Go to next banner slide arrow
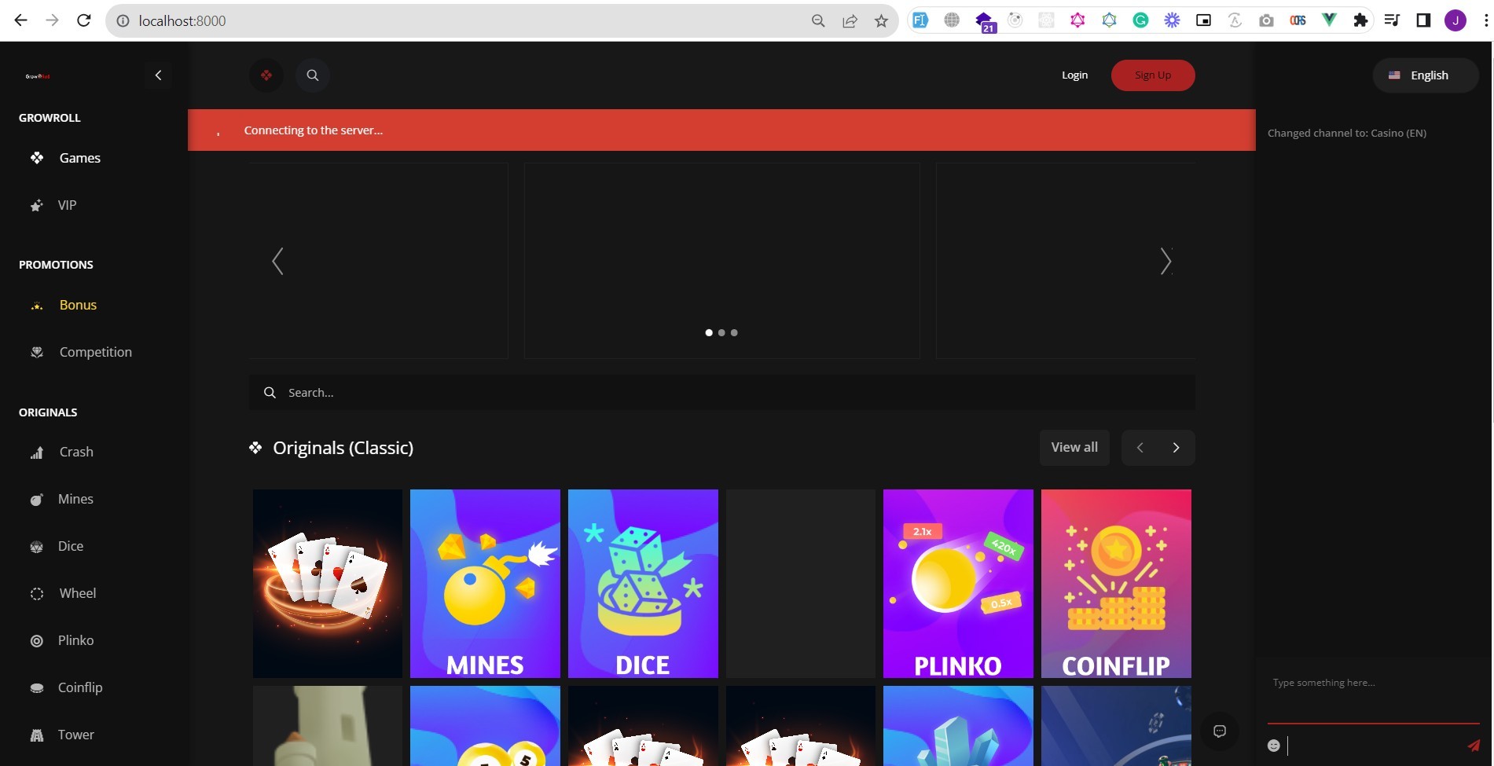 pos(1165,261)
